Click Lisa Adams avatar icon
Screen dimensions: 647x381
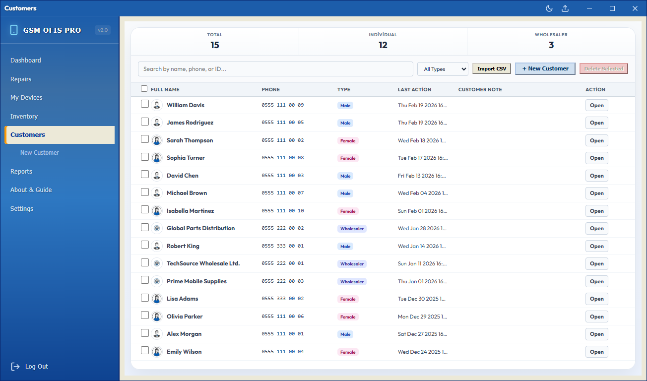point(157,299)
